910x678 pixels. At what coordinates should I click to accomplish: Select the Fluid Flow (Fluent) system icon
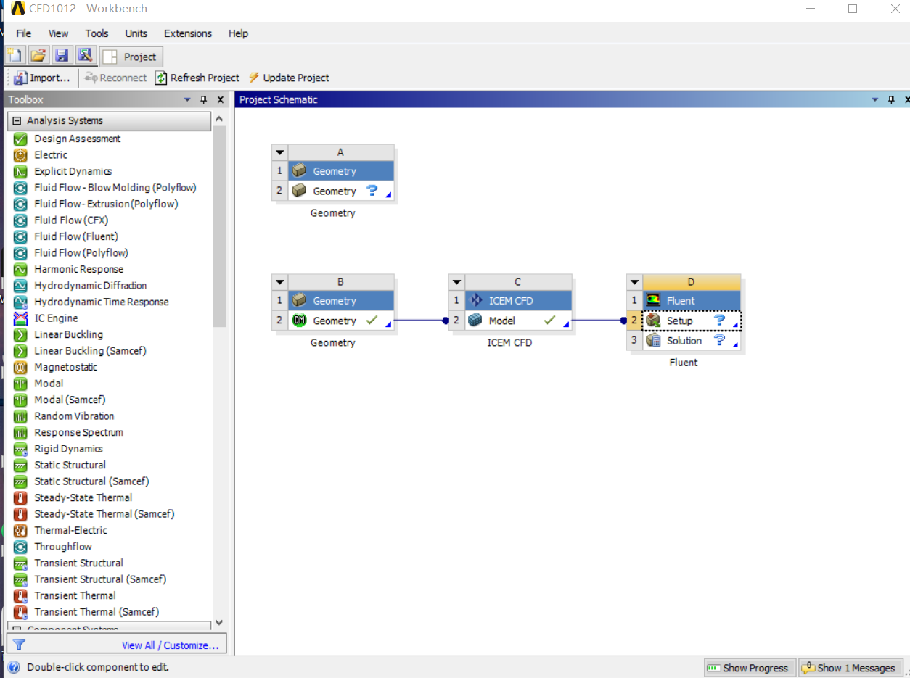(x=20, y=236)
